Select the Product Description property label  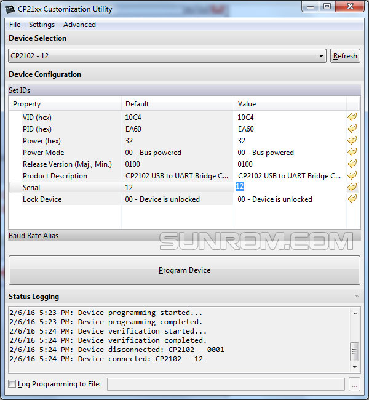55,176
